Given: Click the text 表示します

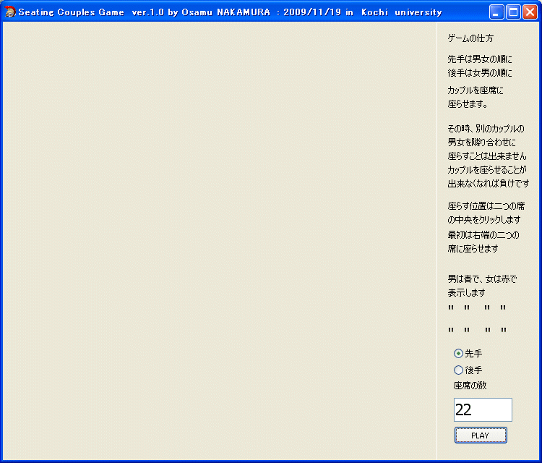Looking at the screenshot, I should click(x=466, y=293).
